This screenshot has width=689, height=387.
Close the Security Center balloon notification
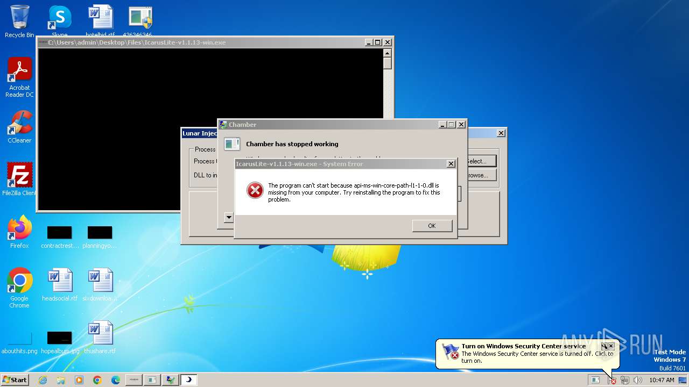click(611, 346)
